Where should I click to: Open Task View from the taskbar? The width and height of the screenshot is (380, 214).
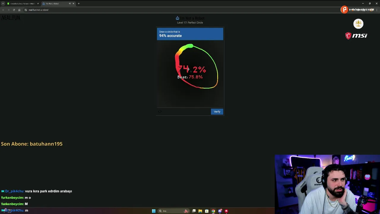tap(194, 211)
